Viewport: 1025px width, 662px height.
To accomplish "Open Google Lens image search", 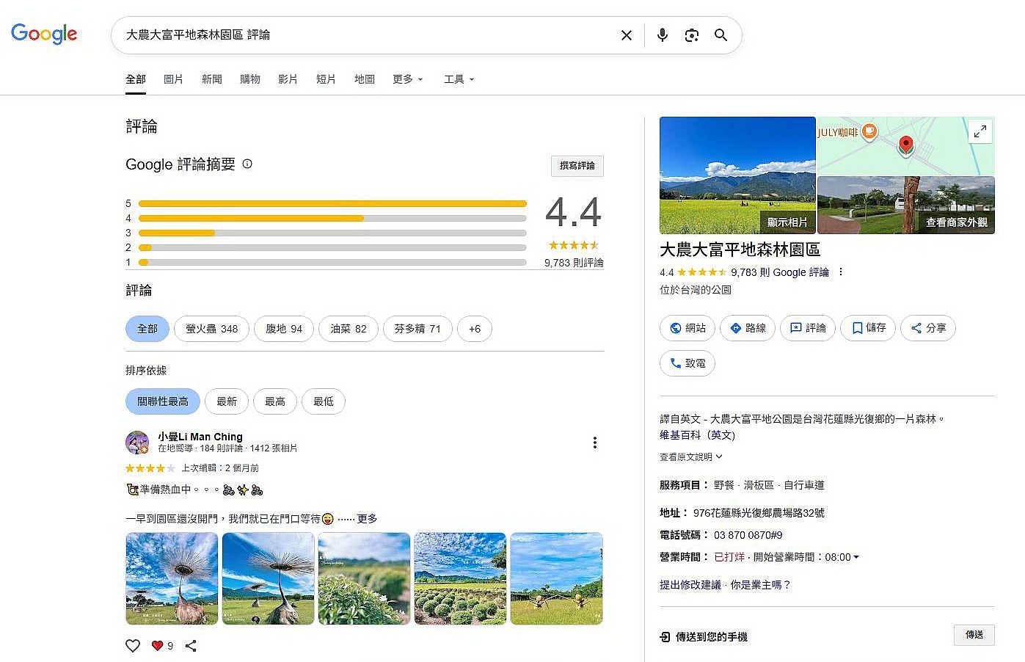I will pos(691,35).
